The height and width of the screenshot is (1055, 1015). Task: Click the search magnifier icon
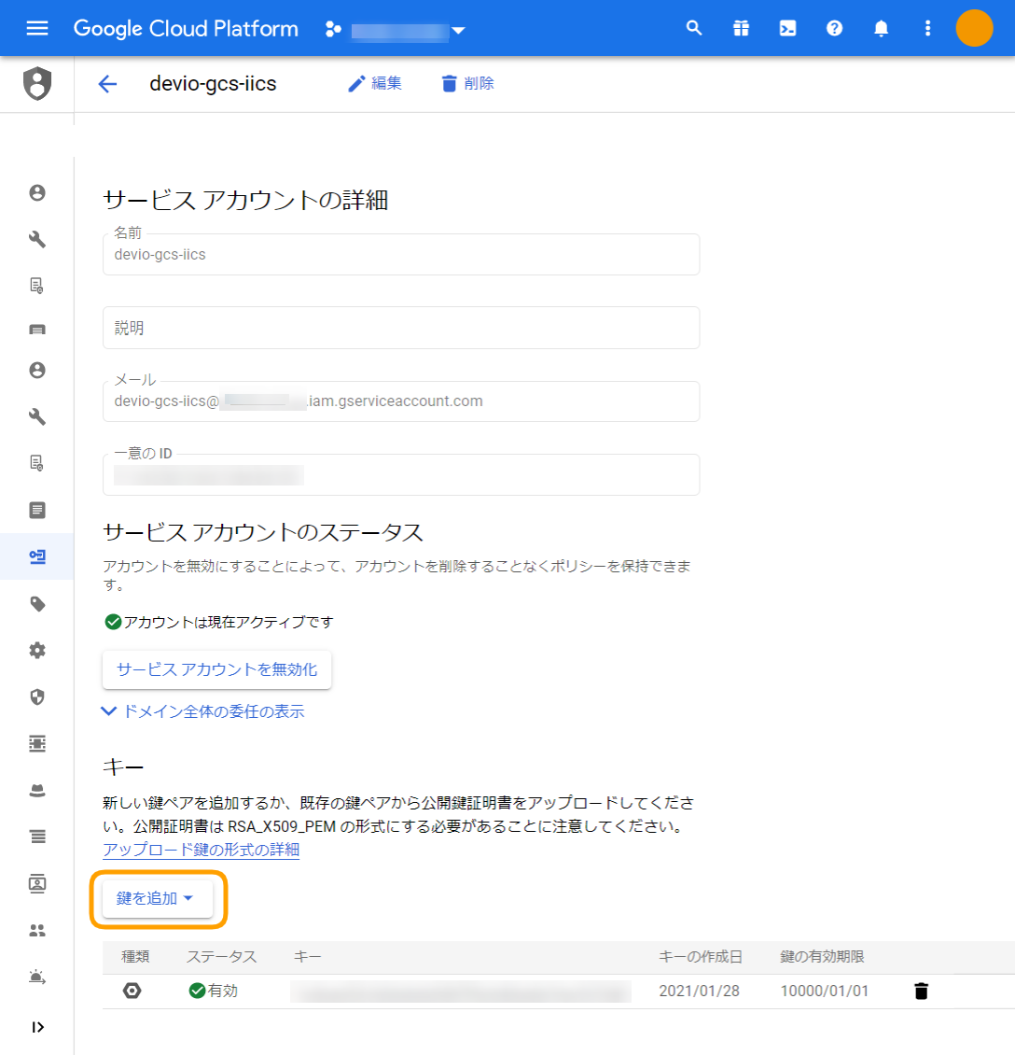click(694, 28)
